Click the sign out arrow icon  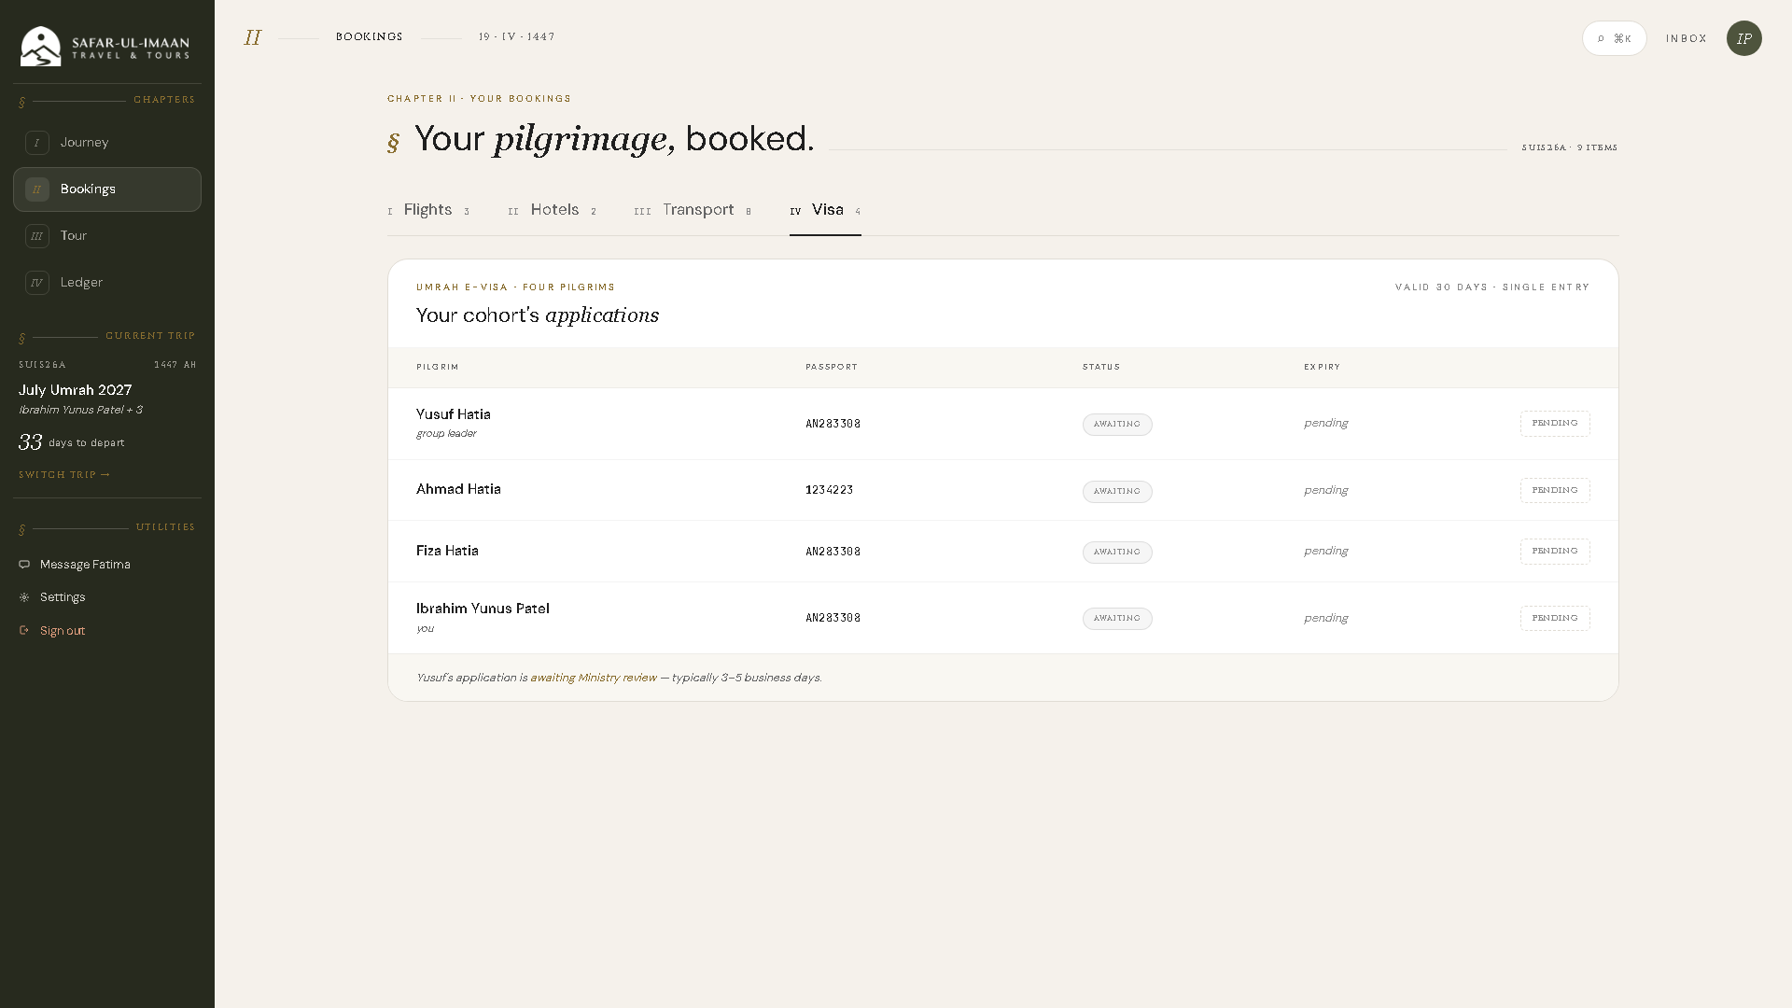(x=24, y=631)
